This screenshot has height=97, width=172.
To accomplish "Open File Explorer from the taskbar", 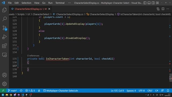I will point(7,95).
